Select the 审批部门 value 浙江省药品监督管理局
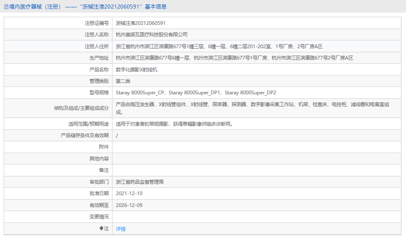 pos(139,182)
